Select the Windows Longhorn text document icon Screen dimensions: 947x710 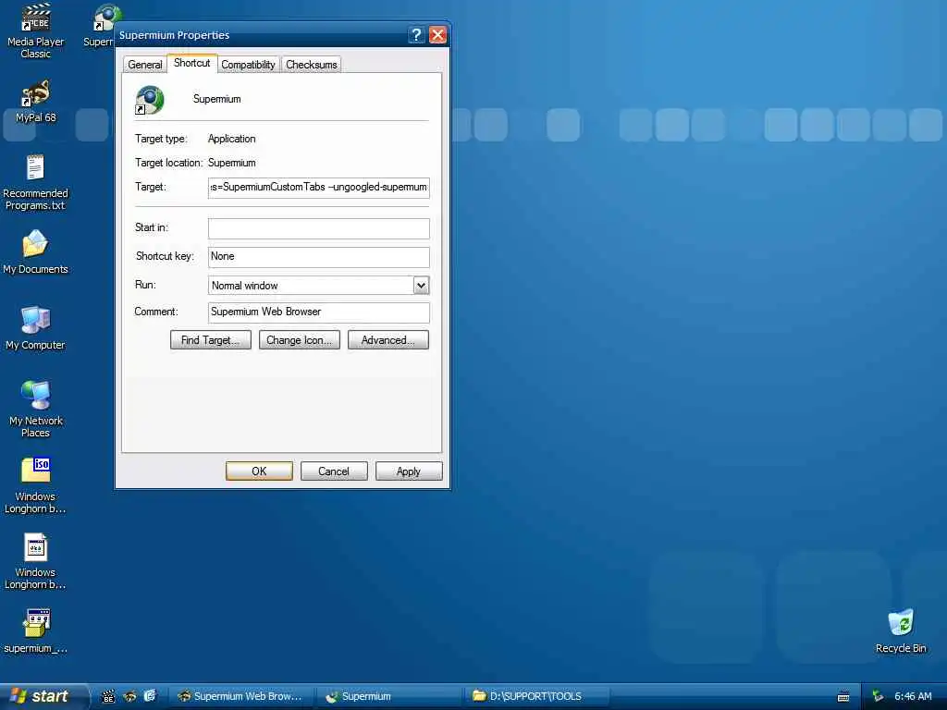click(x=36, y=561)
